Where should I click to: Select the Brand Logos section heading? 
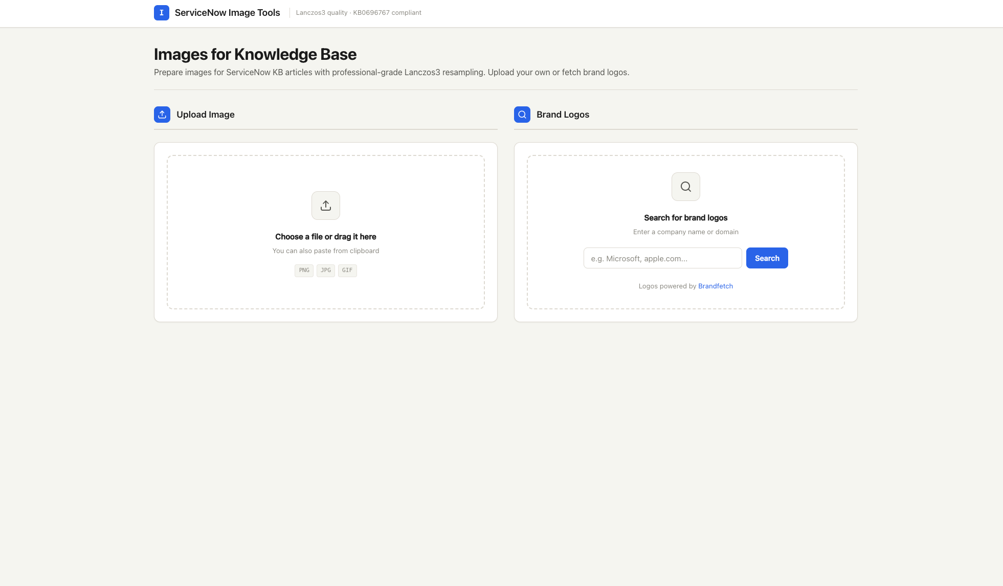tap(563, 115)
